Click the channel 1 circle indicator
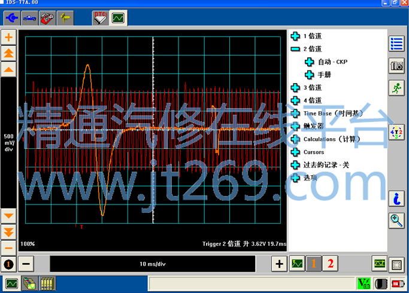This screenshot has width=409, height=293. [x=8, y=264]
